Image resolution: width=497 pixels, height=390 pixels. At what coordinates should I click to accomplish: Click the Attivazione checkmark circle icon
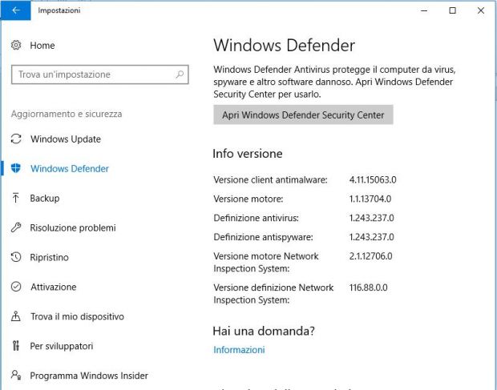(x=16, y=287)
